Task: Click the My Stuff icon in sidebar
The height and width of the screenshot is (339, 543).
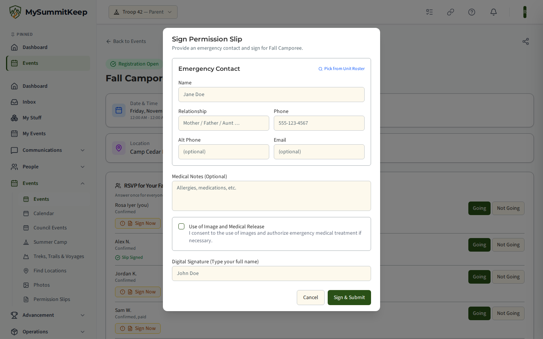Action: pyautogui.click(x=14, y=118)
